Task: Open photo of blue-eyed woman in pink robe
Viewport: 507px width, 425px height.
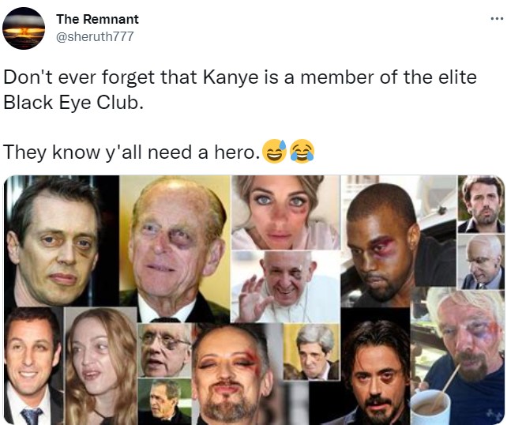Action: [x=286, y=212]
